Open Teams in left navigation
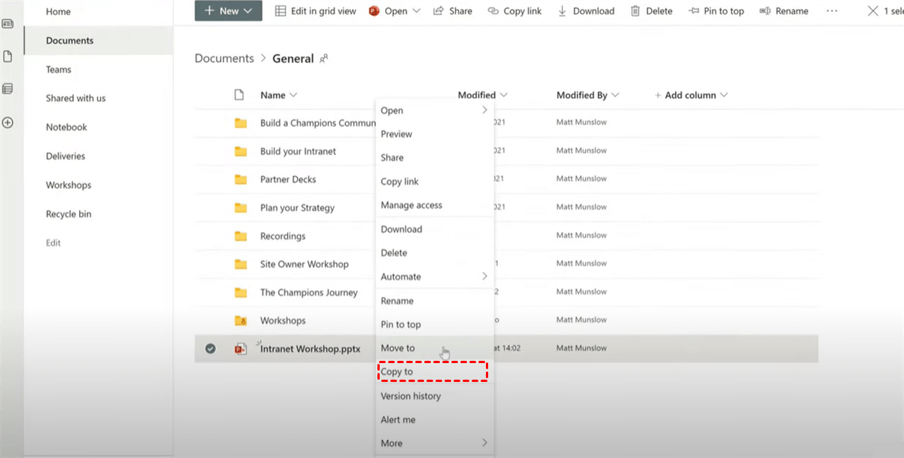The image size is (904, 458). [59, 69]
